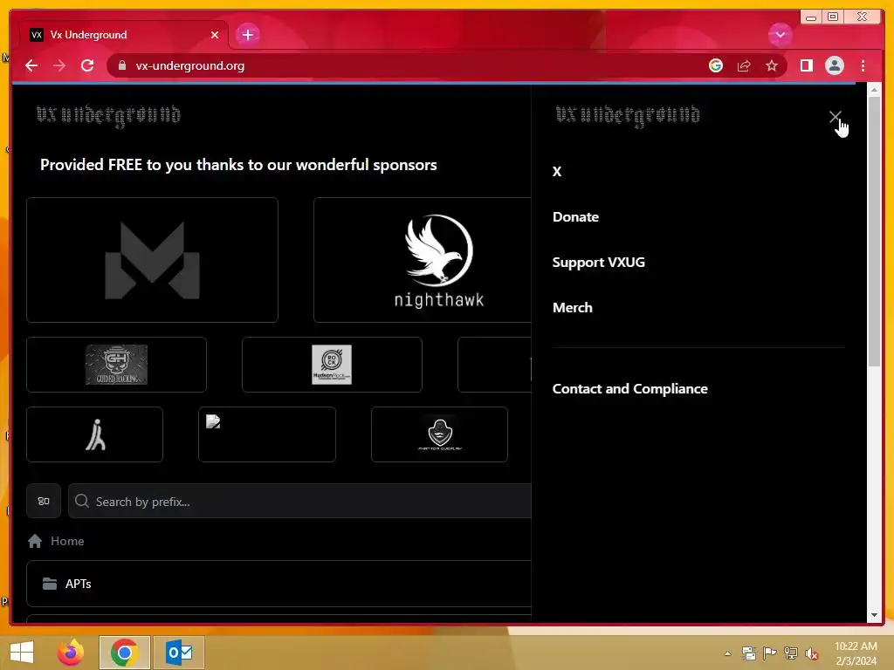The width and height of the screenshot is (894, 670).
Task: Click the Google icon in address bar
Action: point(716,65)
